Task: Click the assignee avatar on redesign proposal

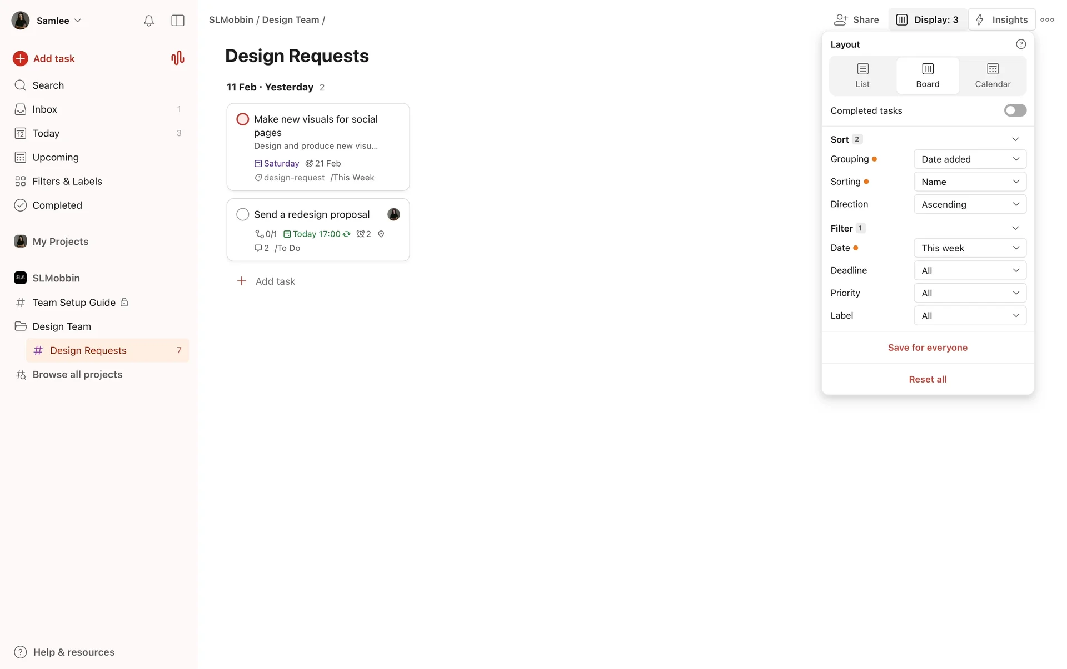Action: tap(393, 214)
